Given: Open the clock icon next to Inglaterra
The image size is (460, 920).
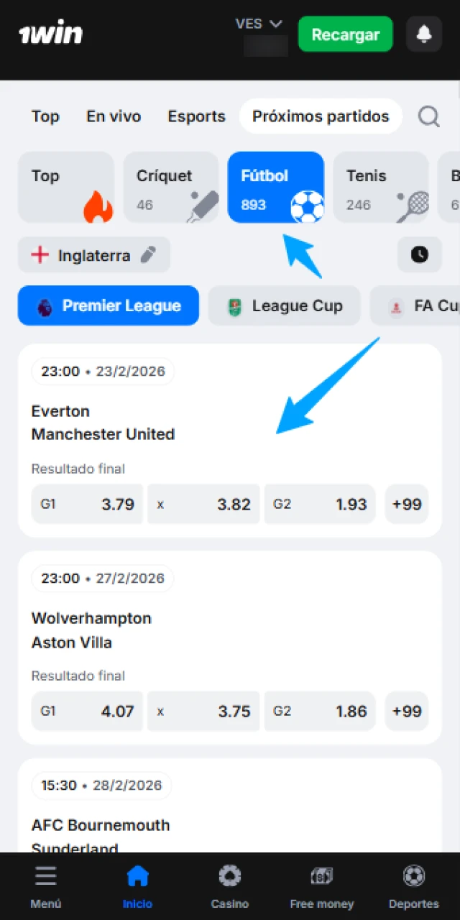Looking at the screenshot, I should [419, 254].
